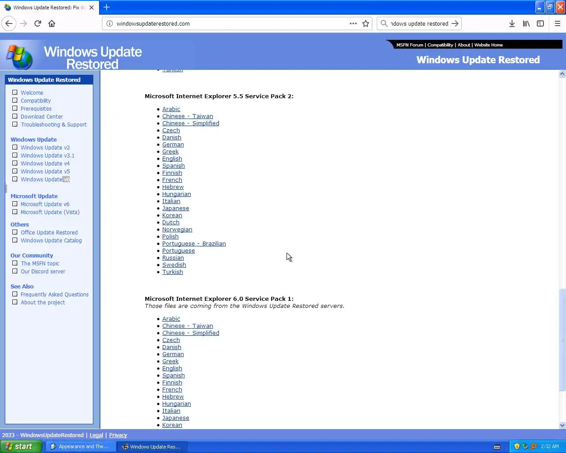Go to Windows Update v4 page
Screen dimensions: 566x453
[x=45, y=164]
